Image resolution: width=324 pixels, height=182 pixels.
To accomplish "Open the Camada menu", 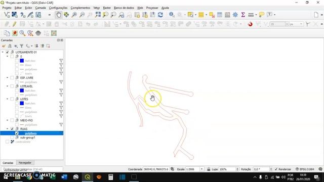I will [40, 8].
